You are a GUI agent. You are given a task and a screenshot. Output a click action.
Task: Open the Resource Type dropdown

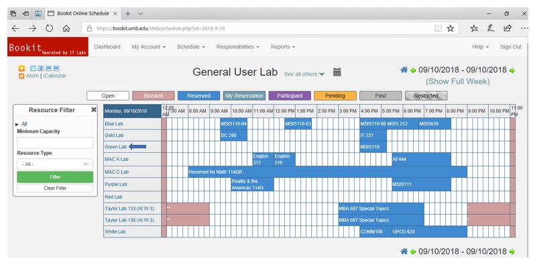(x=55, y=164)
